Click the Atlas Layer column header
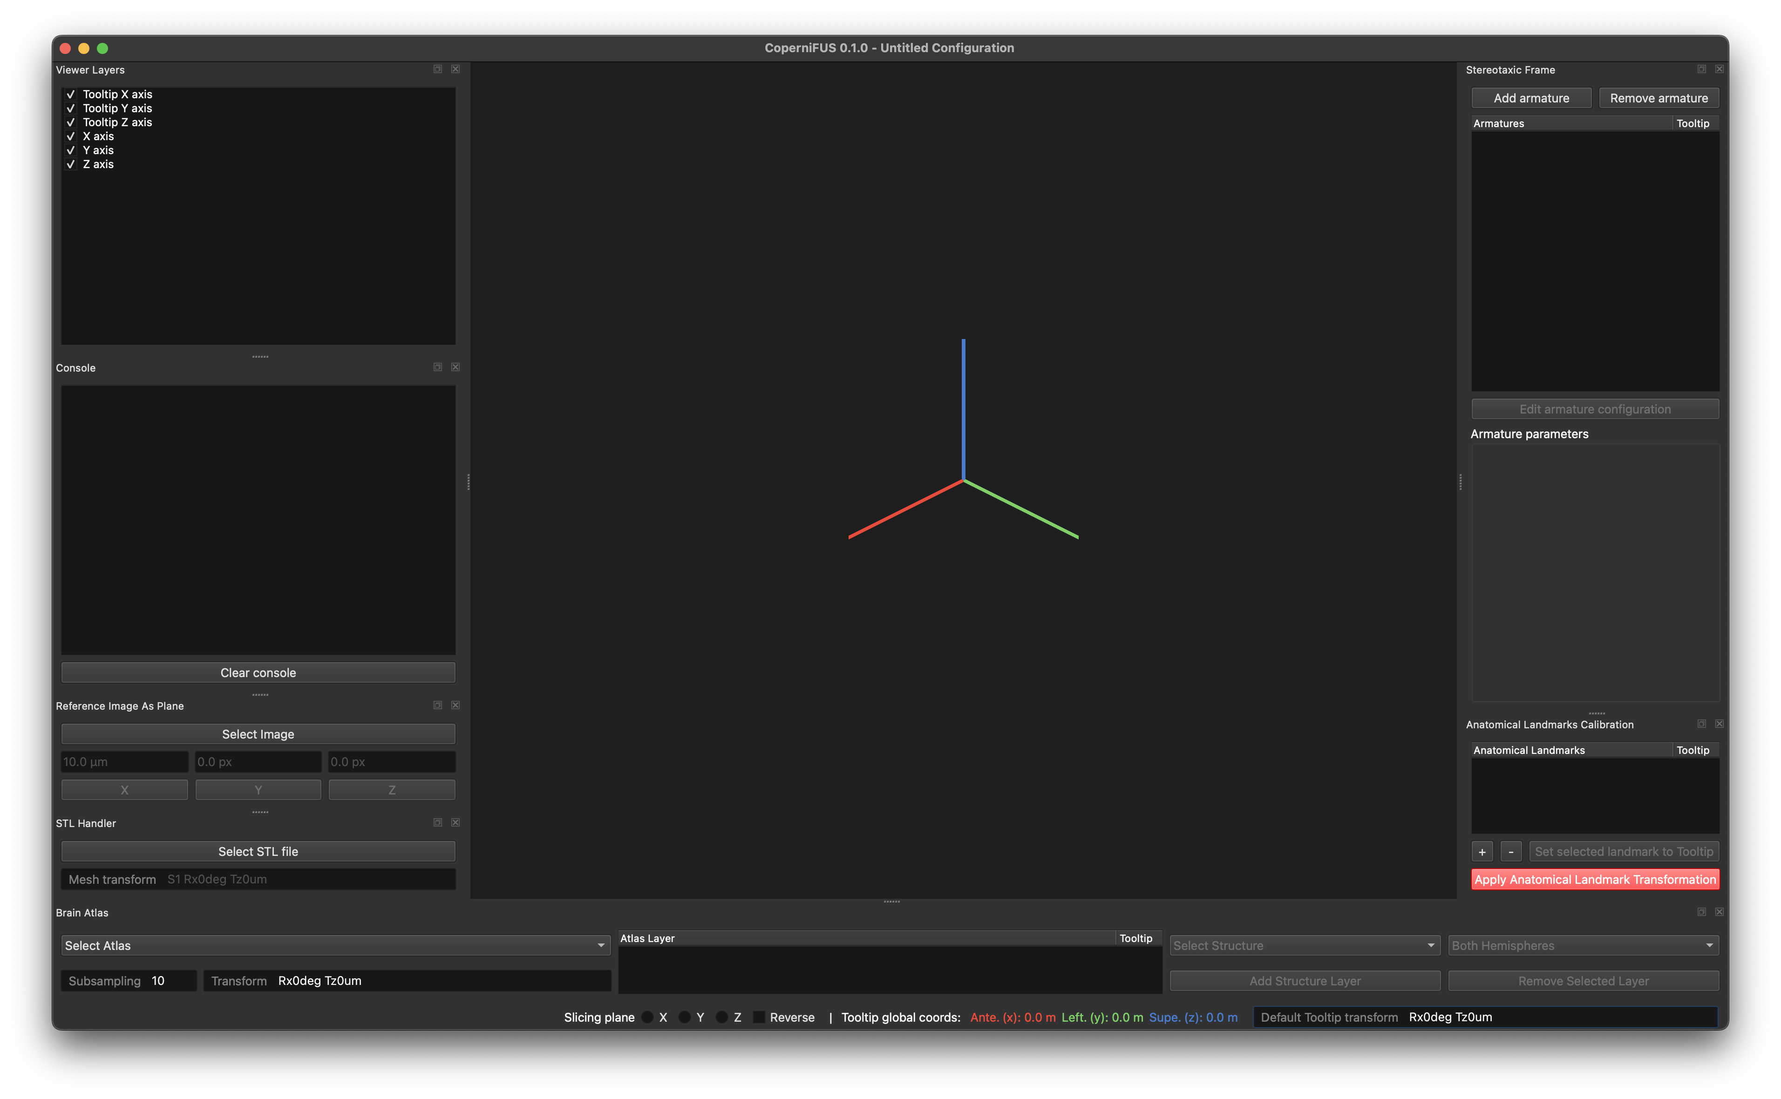This screenshot has width=1781, height=1099. click(866, 938)
